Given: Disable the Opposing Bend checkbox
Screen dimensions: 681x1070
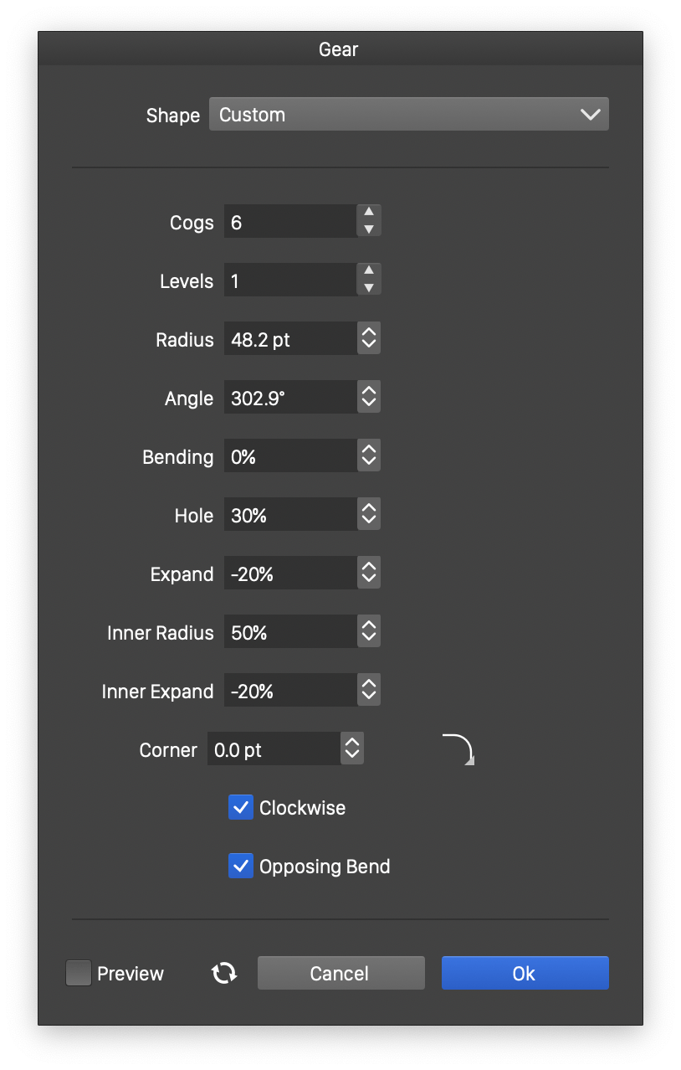Looking at the screenshot, I should tap(241, 866).
